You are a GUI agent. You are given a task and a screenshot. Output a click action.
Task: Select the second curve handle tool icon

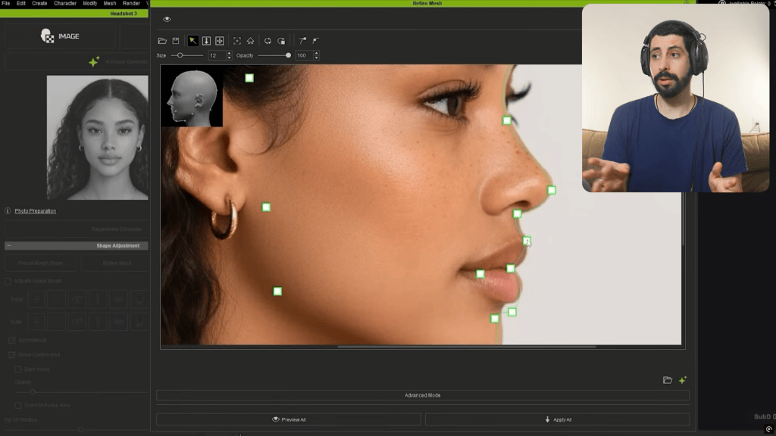(315, 41)
